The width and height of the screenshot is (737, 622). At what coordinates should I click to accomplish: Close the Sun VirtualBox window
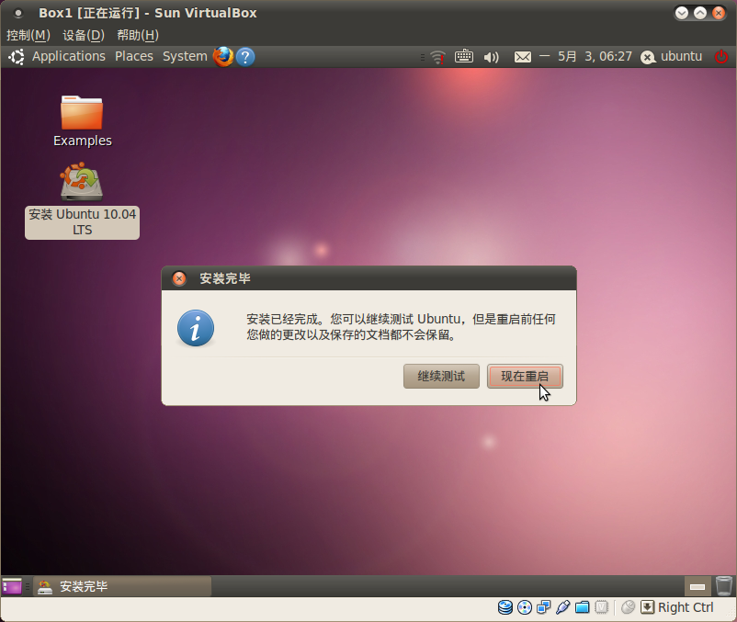719,13
